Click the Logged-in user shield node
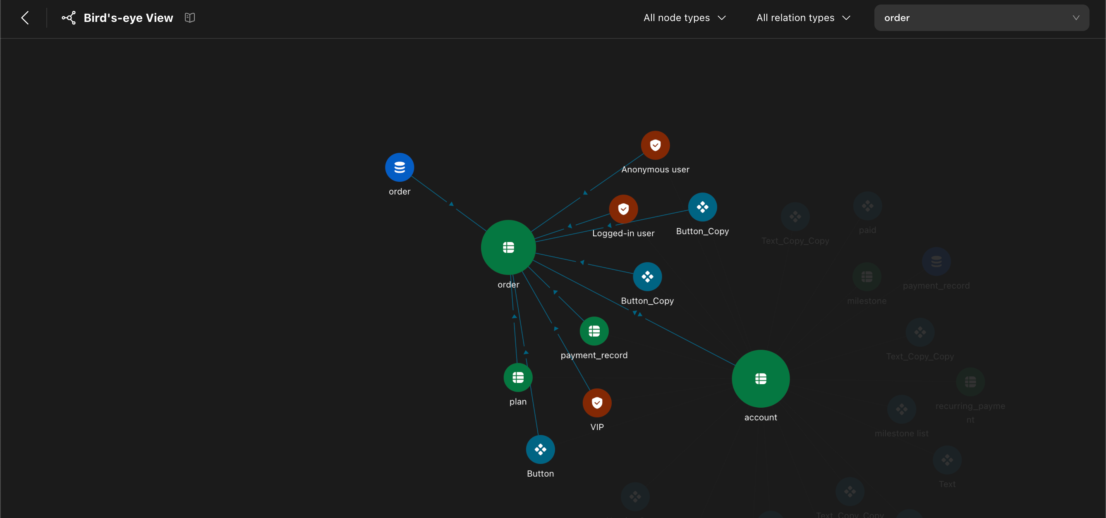 click(623, 209)
